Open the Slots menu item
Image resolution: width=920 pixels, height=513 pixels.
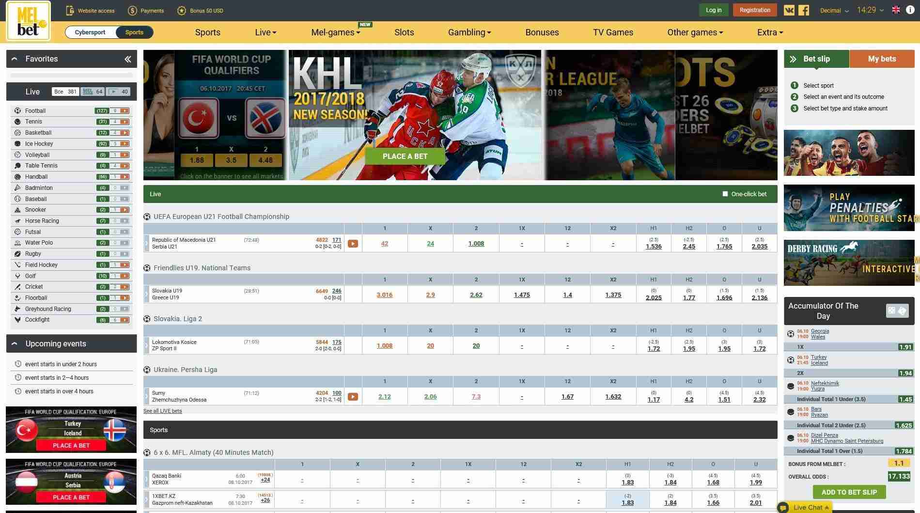pos(404,32)
